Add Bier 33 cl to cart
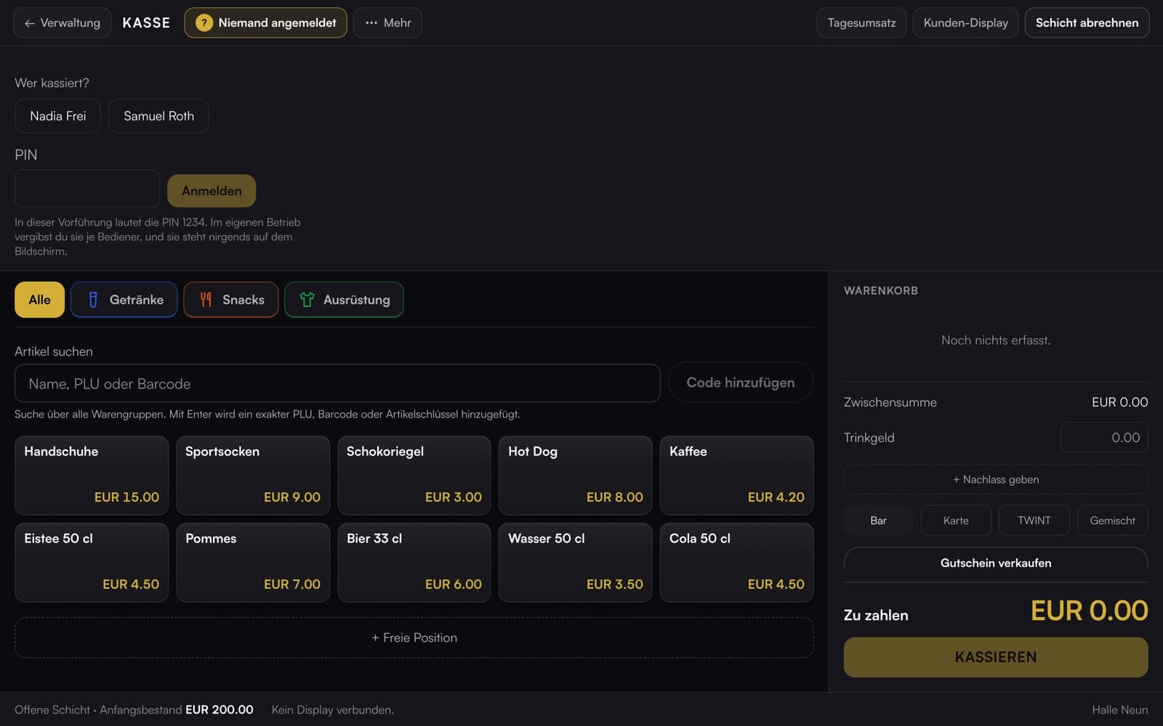 coord(414,563)
